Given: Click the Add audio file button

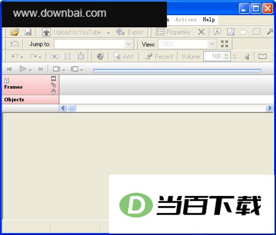Looking at the screenshot, I should click(x=124, y=57).
